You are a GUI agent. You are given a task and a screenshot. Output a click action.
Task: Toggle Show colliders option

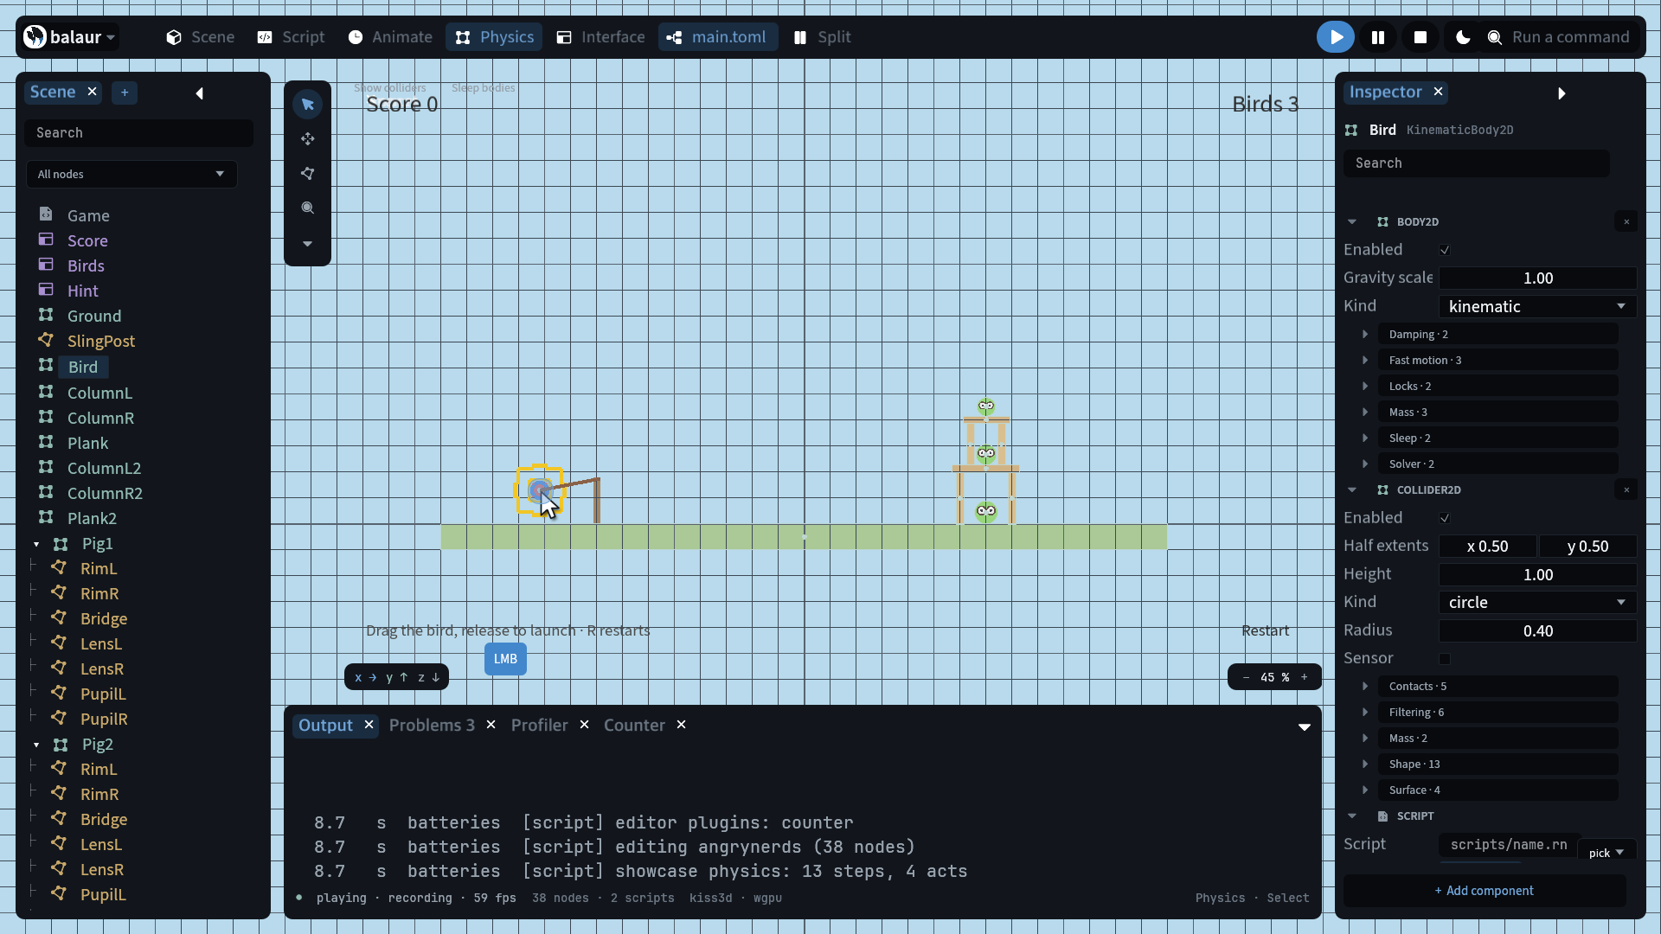click(x=389, y=87)
